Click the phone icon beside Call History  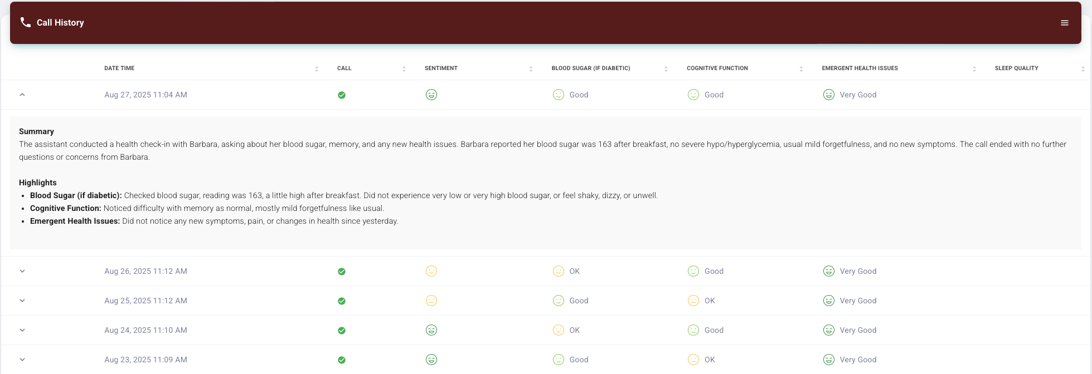coord(25,22)
